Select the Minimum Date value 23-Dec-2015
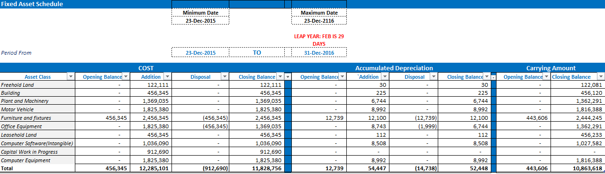 [x=200, y=21]
